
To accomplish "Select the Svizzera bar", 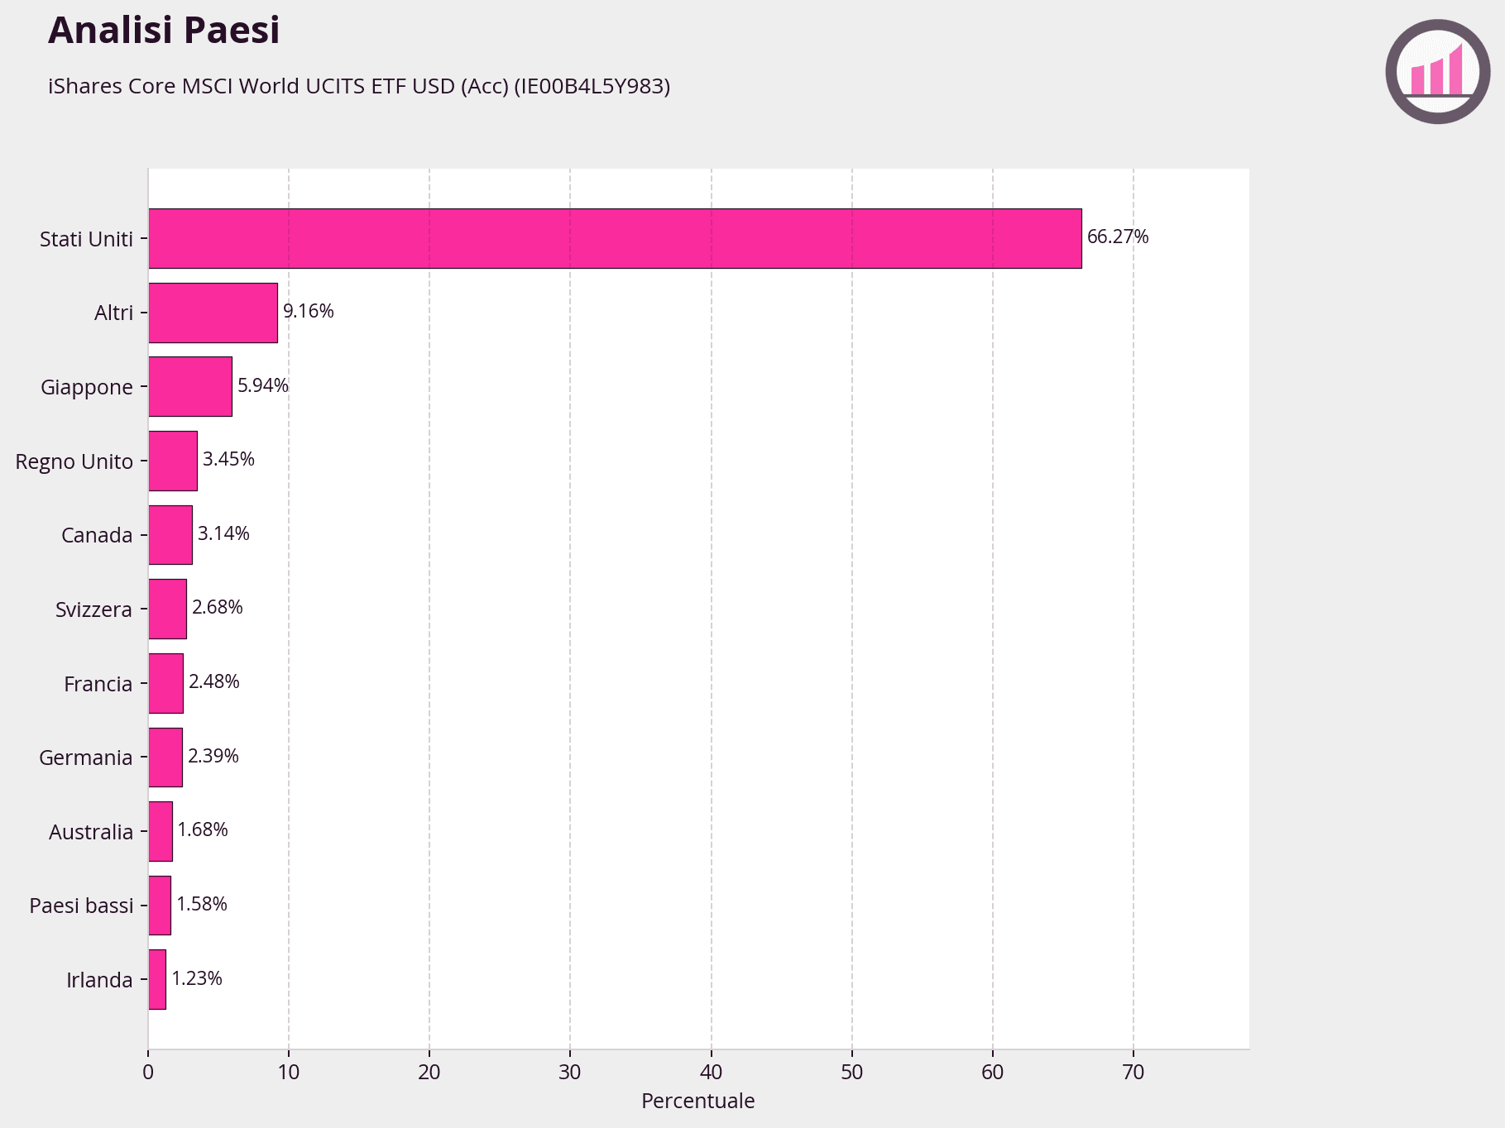I will pos(167,609).
